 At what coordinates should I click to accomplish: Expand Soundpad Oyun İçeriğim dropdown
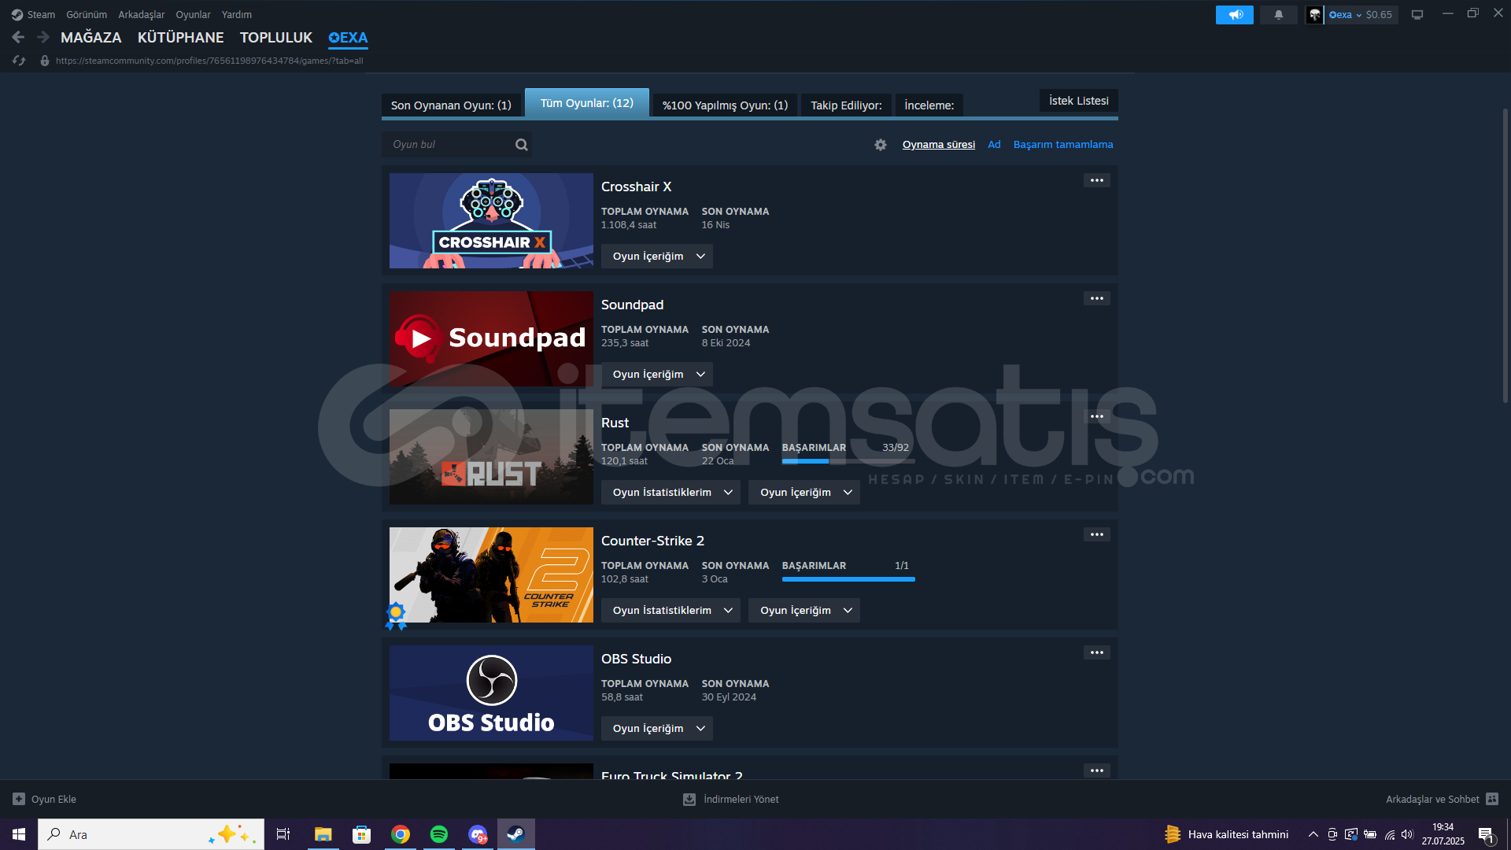(x=657, y=374)
